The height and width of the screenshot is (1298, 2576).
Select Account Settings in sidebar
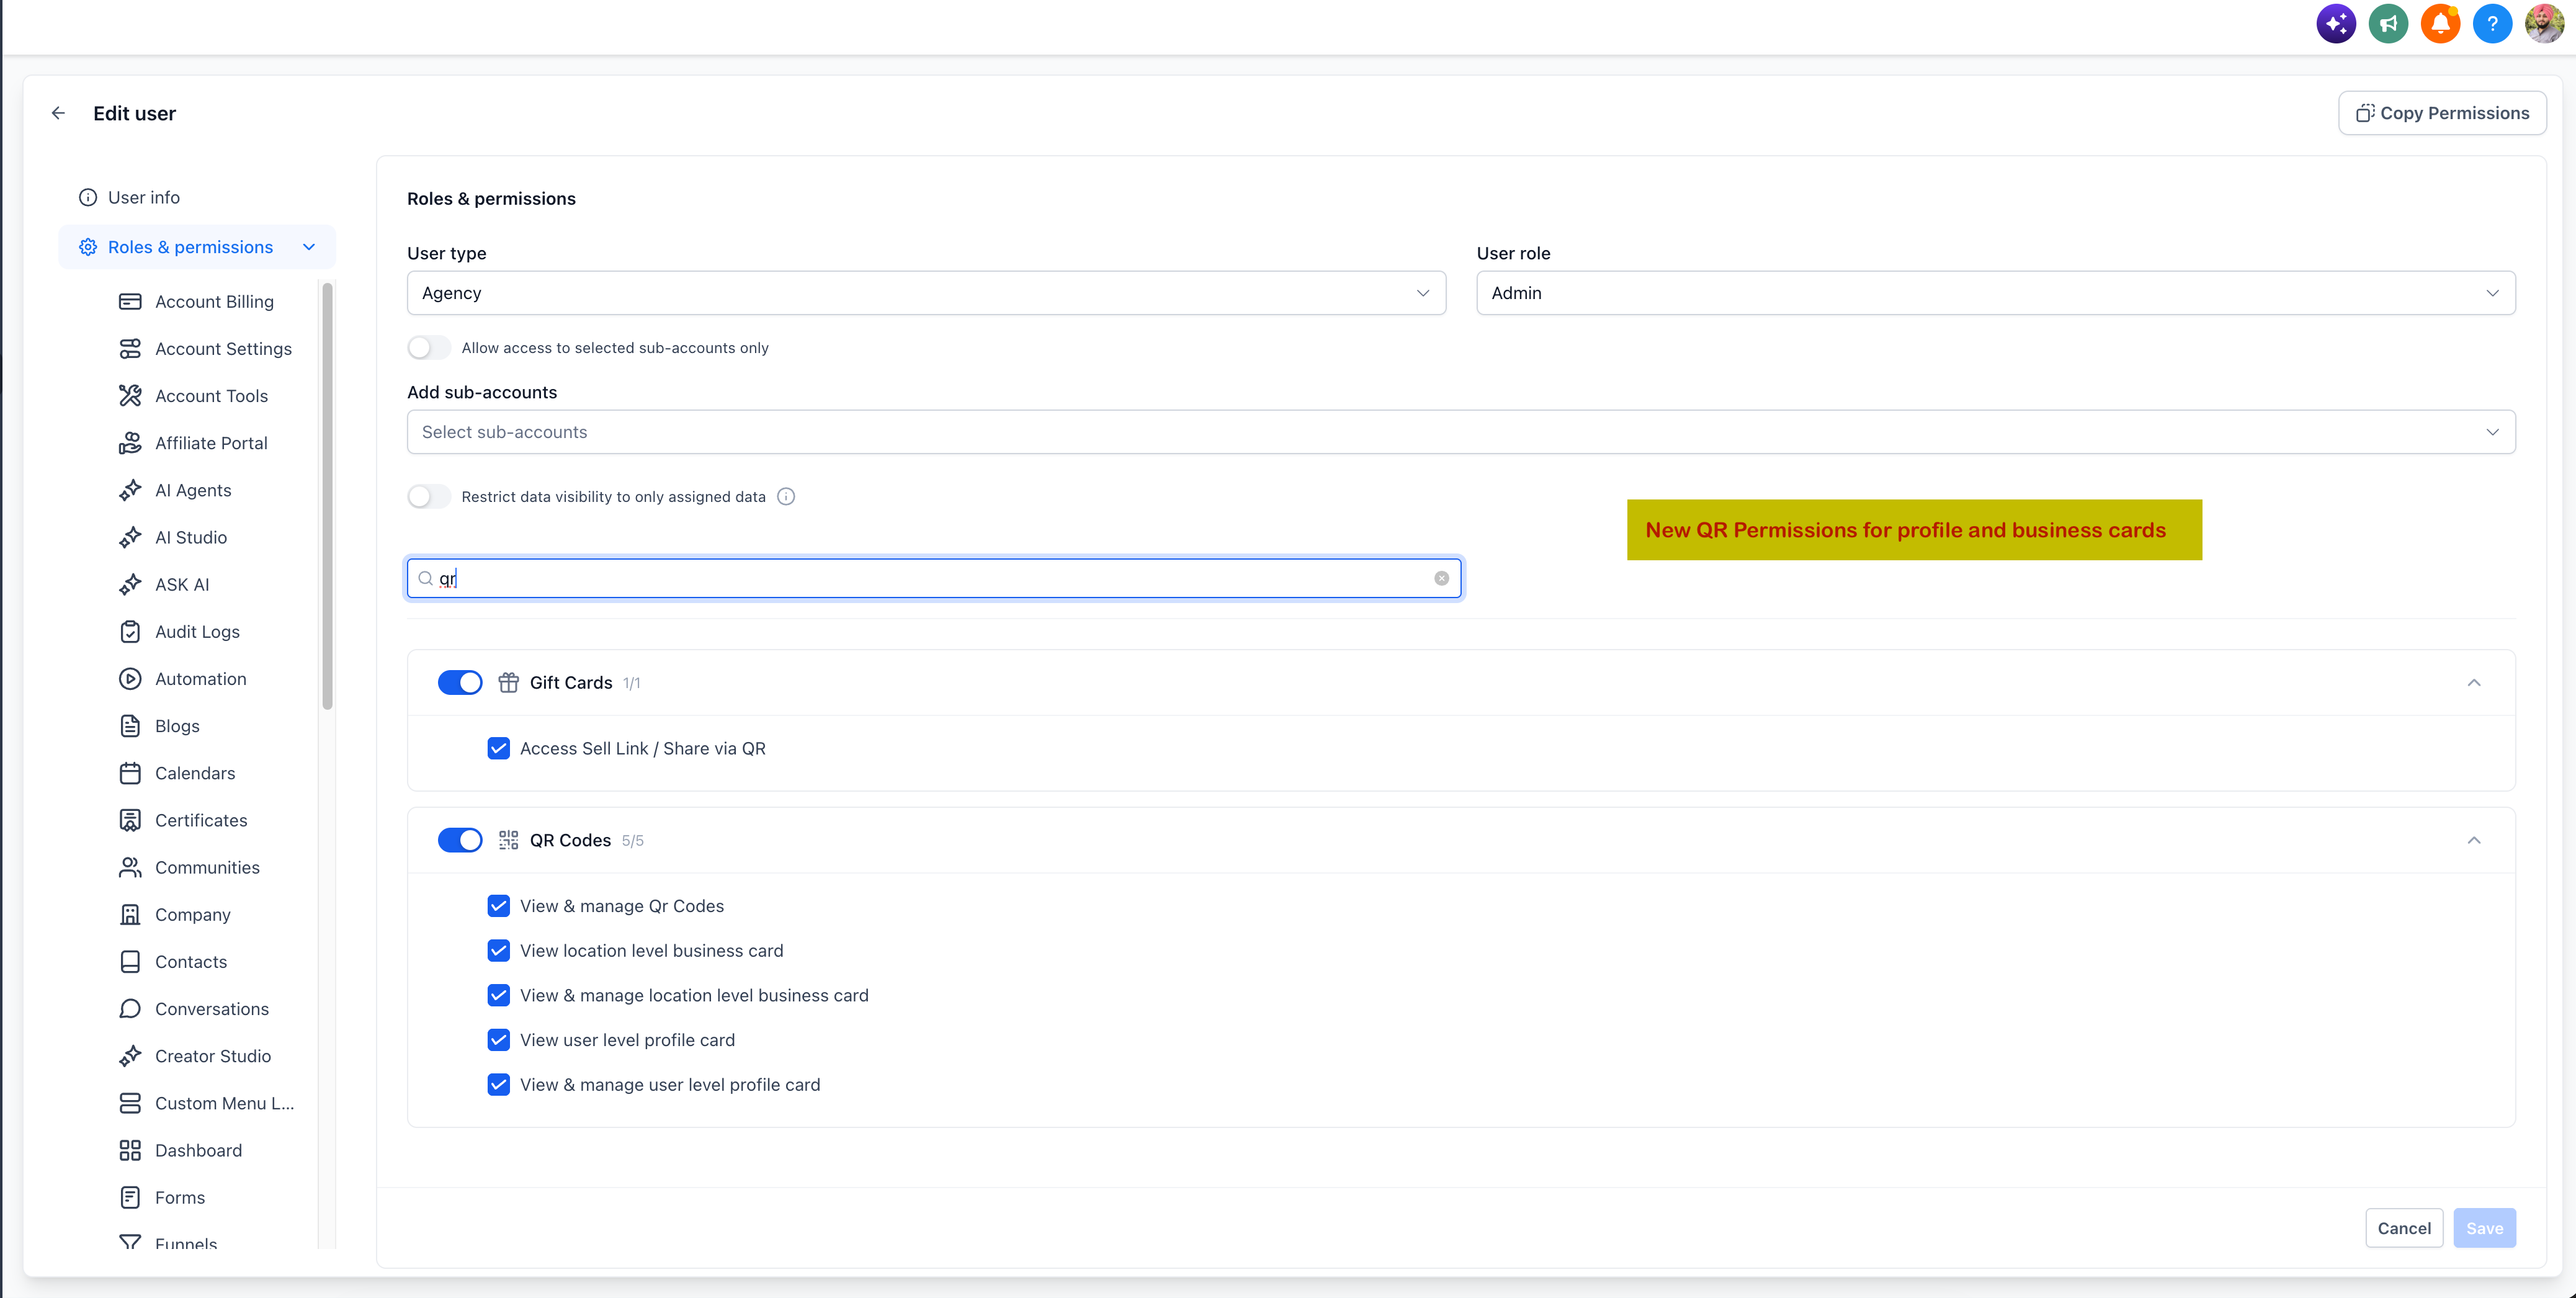pos(223,349)
